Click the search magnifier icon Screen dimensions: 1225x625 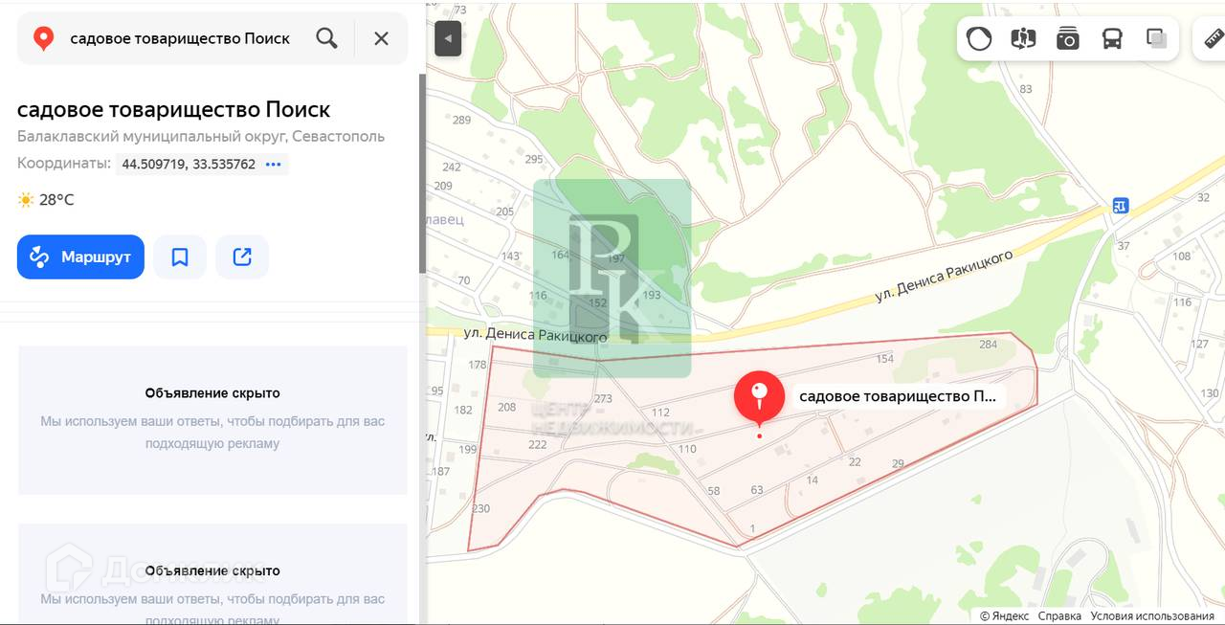326,38
